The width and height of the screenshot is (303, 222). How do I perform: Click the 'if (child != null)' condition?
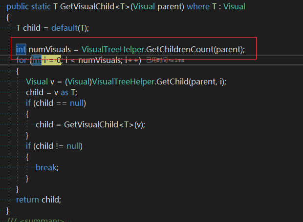click(x=54, y=146)
